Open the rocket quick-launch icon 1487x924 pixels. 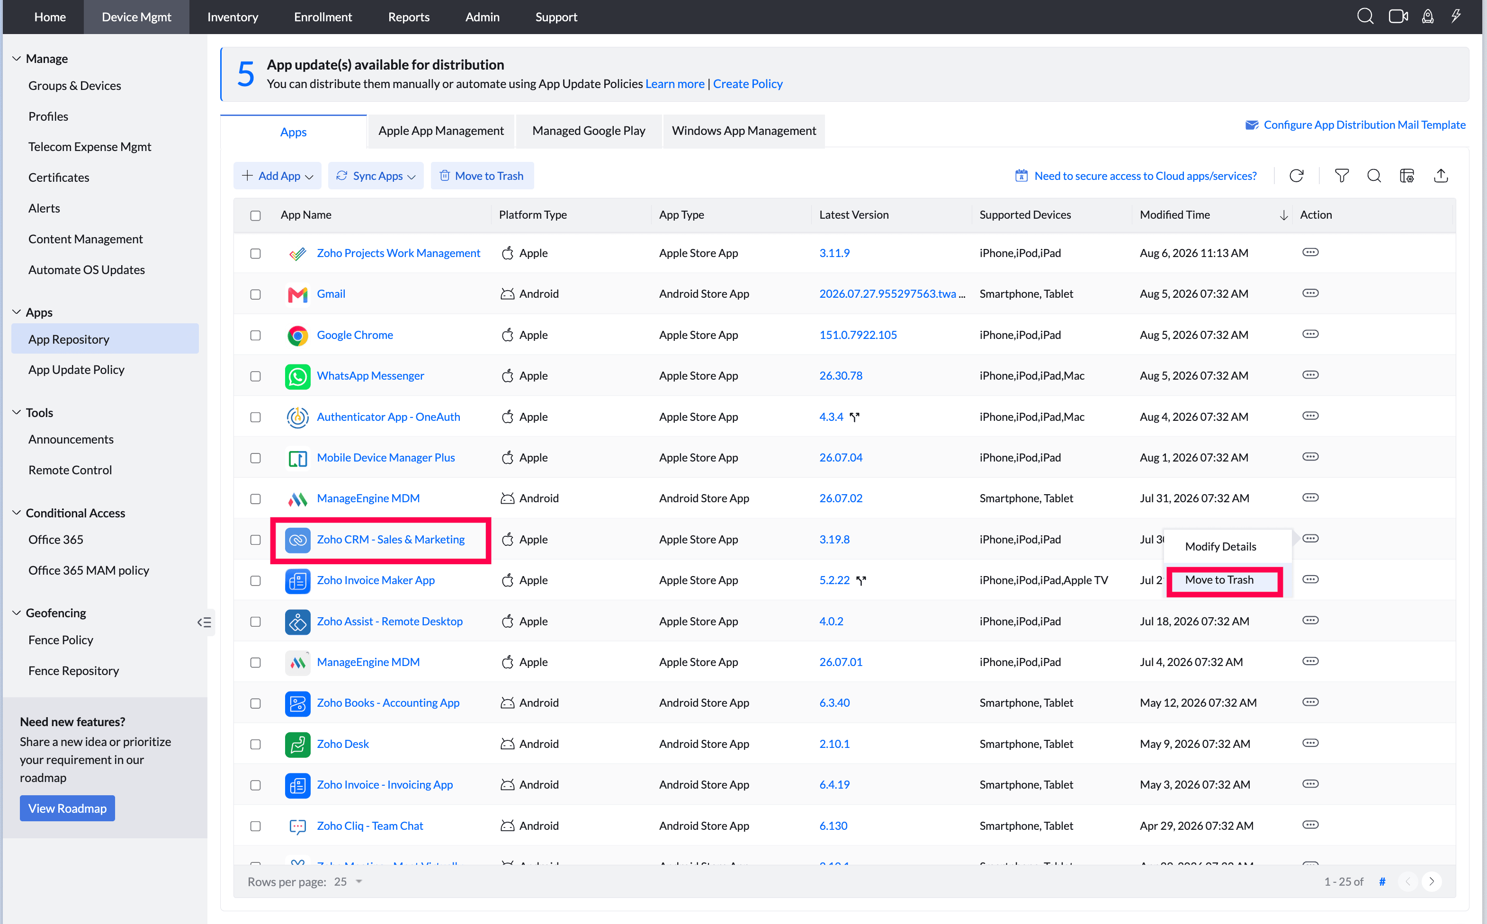click(1428, 17)
